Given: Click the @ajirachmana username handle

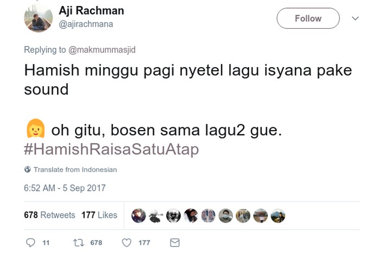Looking at the screenshot, I should coord(86,24).
